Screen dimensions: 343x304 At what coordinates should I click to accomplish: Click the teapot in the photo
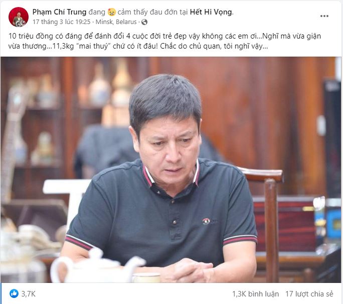click(x=96, y=266)
